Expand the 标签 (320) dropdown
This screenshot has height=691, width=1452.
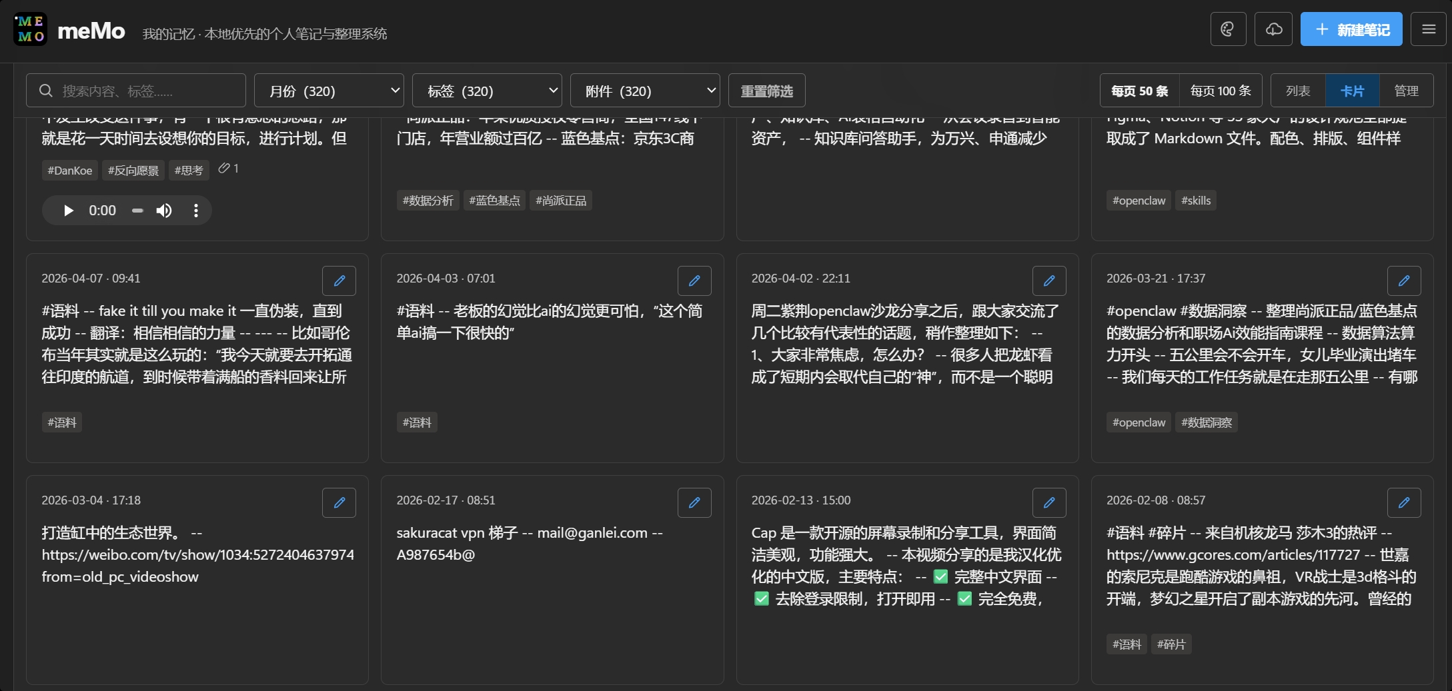pyautogui.click(x=487, y=91)
